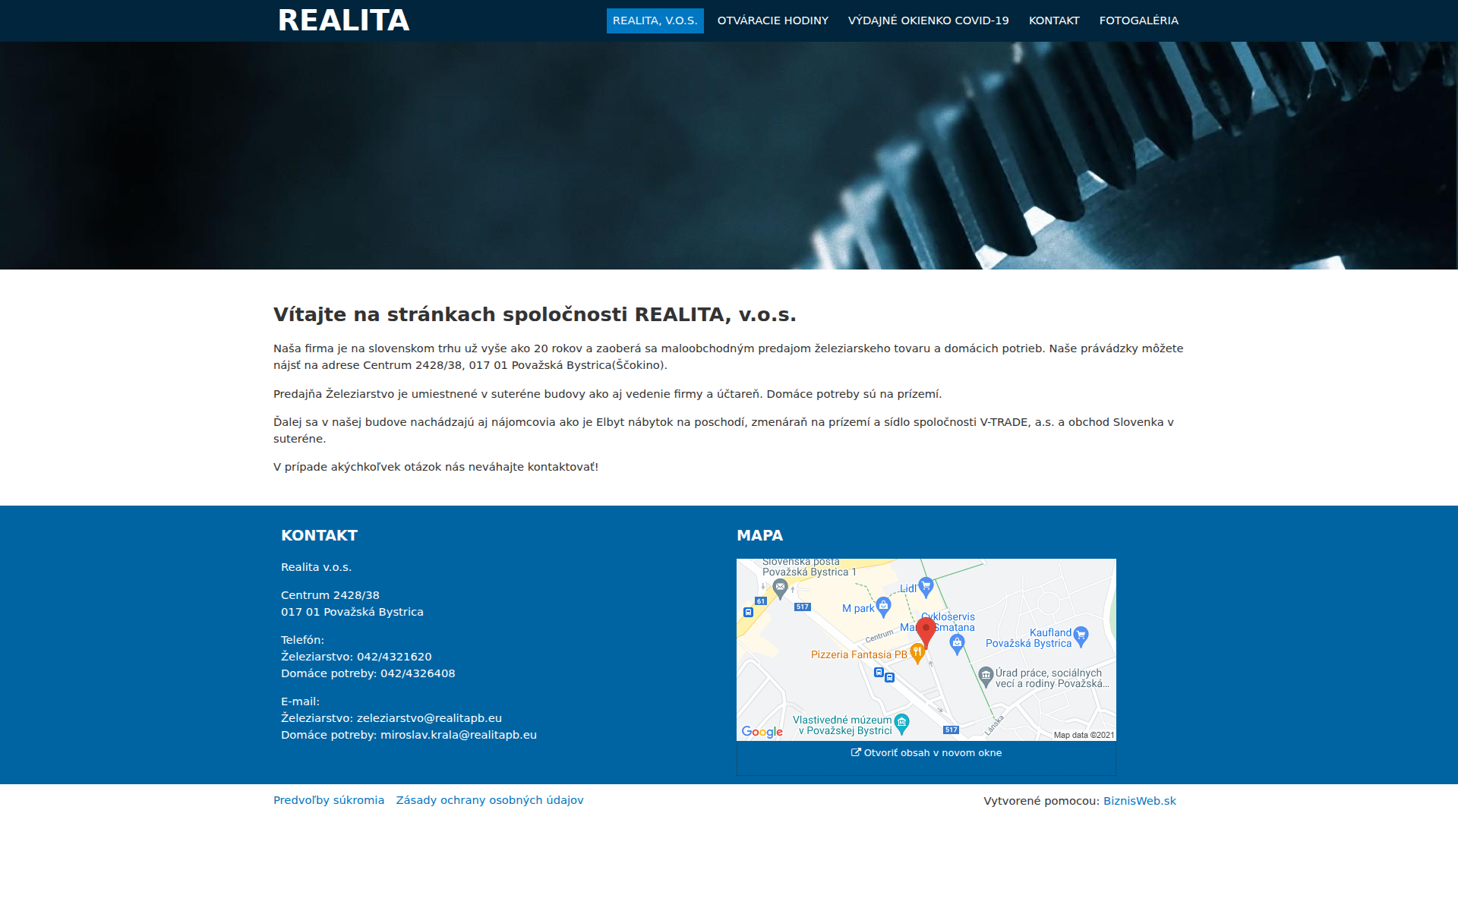This screenshot has width=1458, height=911.
Task: Open Zásady ochrany osobných údajov page
Action: pos(489,799)
